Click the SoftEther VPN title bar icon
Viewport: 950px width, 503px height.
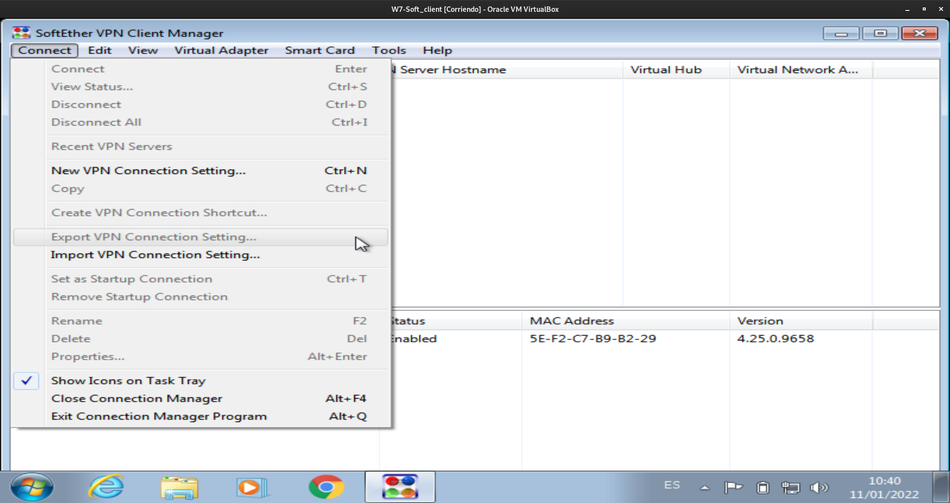pos(21,33)
